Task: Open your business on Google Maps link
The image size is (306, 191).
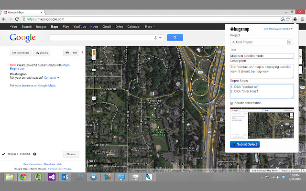Action: pos(35,85)
